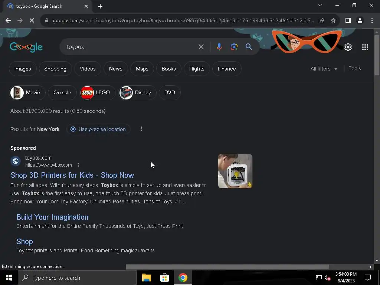Click the https://www.toybox.com URL text
Screen dimensions: 380x285
49,165
